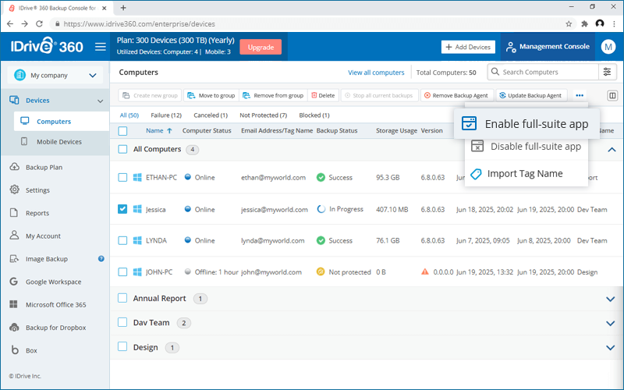
Task: Click the Update Backup Agent button
Action: tap(531, 95)
